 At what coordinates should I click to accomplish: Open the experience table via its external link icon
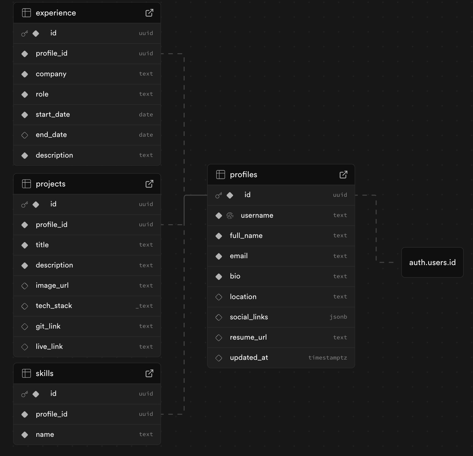pos(149,12)
